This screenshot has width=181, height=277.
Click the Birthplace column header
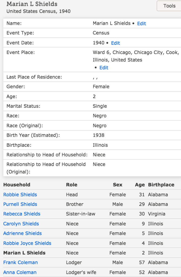coord(161,185)
